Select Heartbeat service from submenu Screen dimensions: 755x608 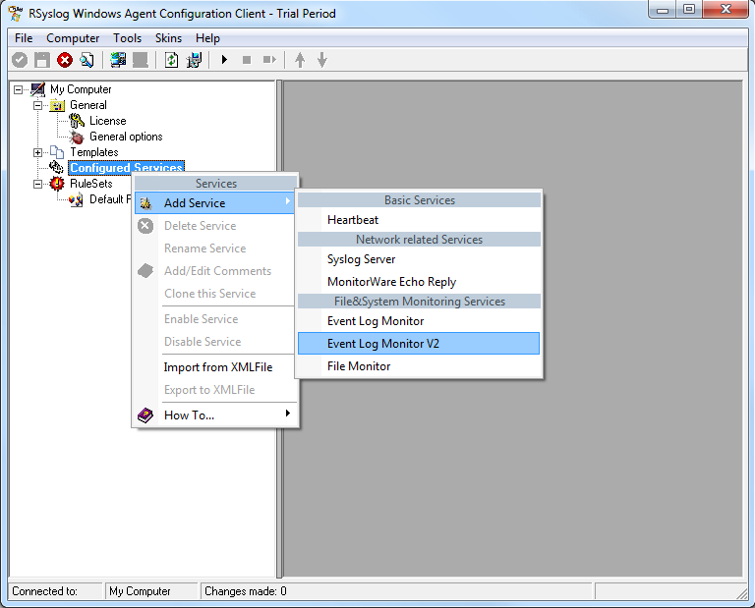pos(419,220)
